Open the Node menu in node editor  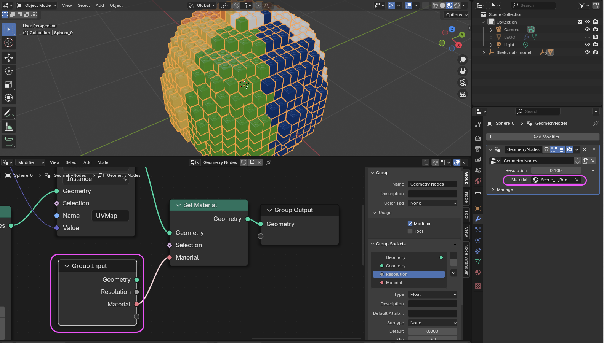[x=103, y=162]
